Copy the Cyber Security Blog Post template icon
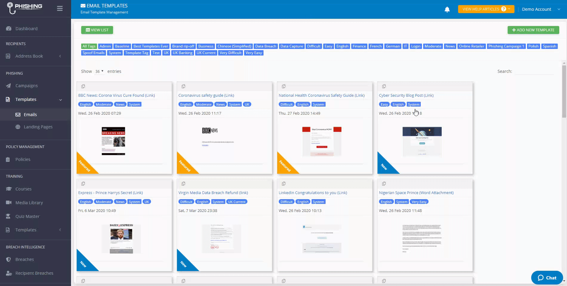This screenshot has height=286, width=567. click(384, 86)
